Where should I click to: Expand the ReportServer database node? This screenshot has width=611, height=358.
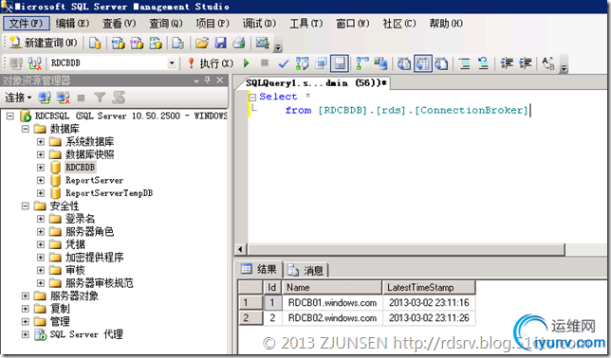41,180
